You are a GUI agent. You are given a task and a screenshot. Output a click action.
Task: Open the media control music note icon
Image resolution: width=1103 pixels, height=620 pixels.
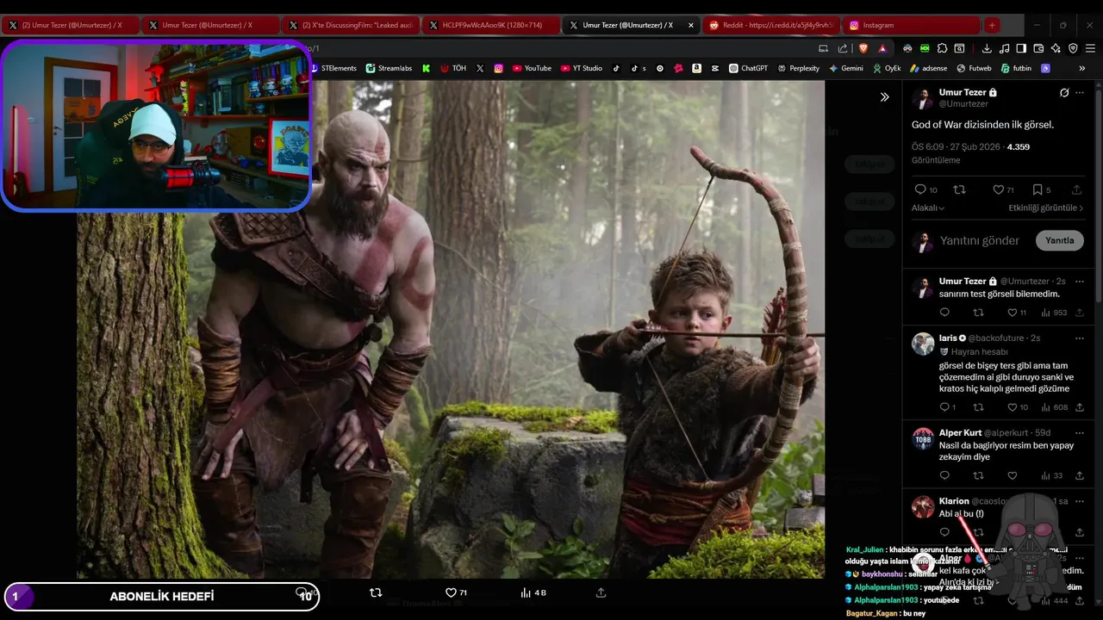pos(1004,48)
